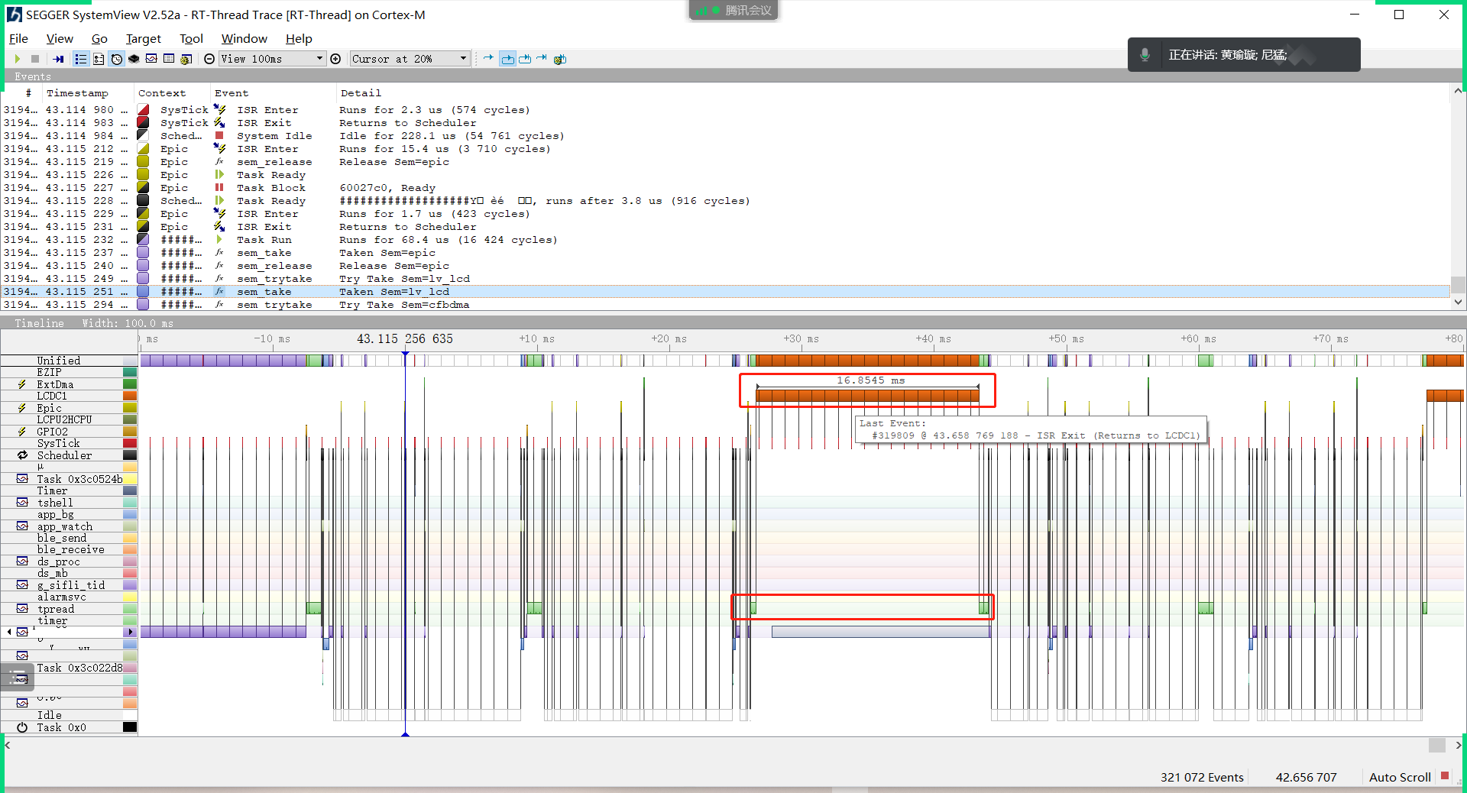The height and width of the screenshot is (793, 1467).
Task: Click the red EZIP-row SysTick color swatch
Action: 130,443
